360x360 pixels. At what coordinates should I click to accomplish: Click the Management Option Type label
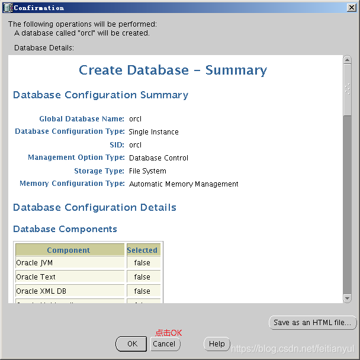pyautogui.click(x=76, y=157)
